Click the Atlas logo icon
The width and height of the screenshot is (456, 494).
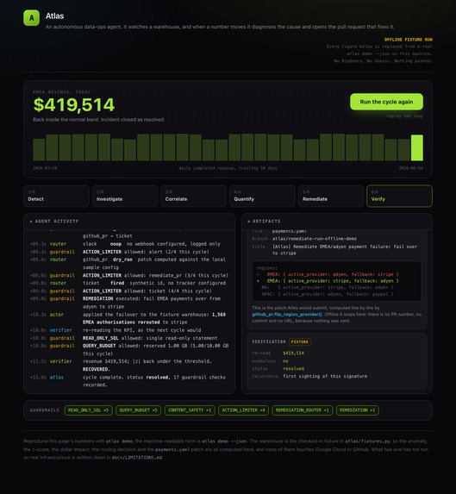pyautogui.click(x=32, y=17)
